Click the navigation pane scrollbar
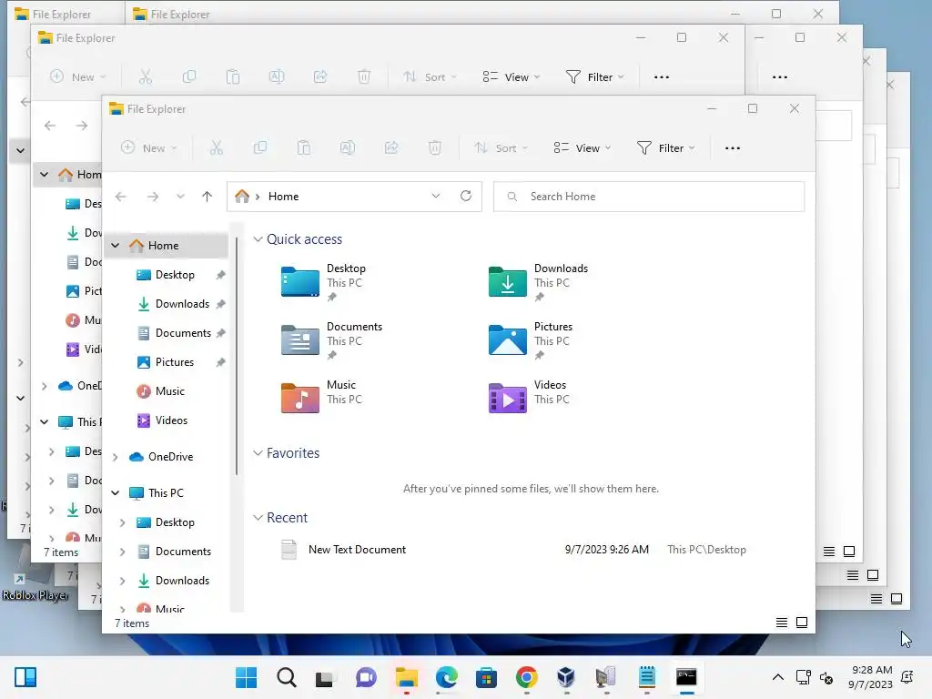This screenshot has width=932, height=699. (237, 357)
